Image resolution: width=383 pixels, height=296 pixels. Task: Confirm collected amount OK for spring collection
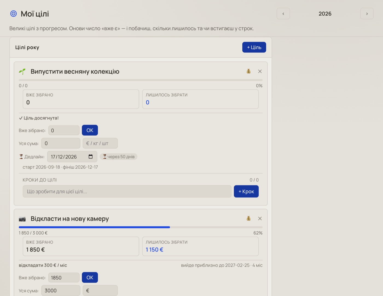[90, 130]
